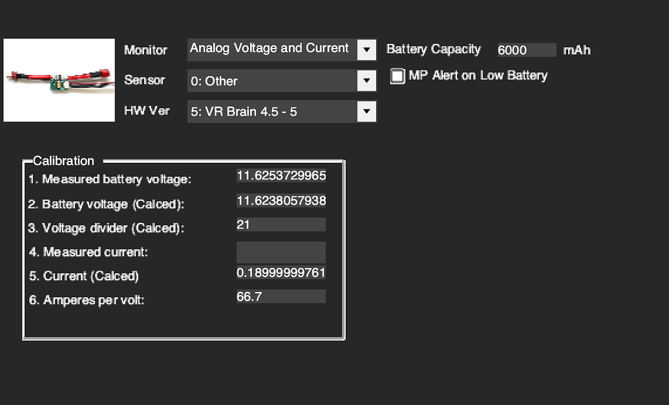The image size is (669, 405).
Task: Click the power module product thumbnail
Action: 59,79
